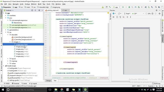Click the Search Everywhere magnifier icon

(x=156, y=7)
